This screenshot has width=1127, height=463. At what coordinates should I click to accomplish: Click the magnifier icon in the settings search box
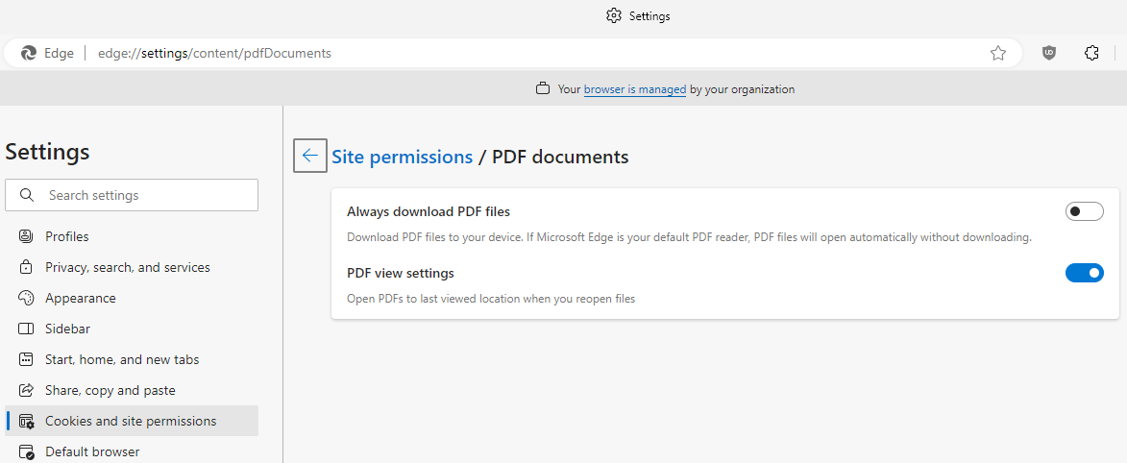pos(27,195)
